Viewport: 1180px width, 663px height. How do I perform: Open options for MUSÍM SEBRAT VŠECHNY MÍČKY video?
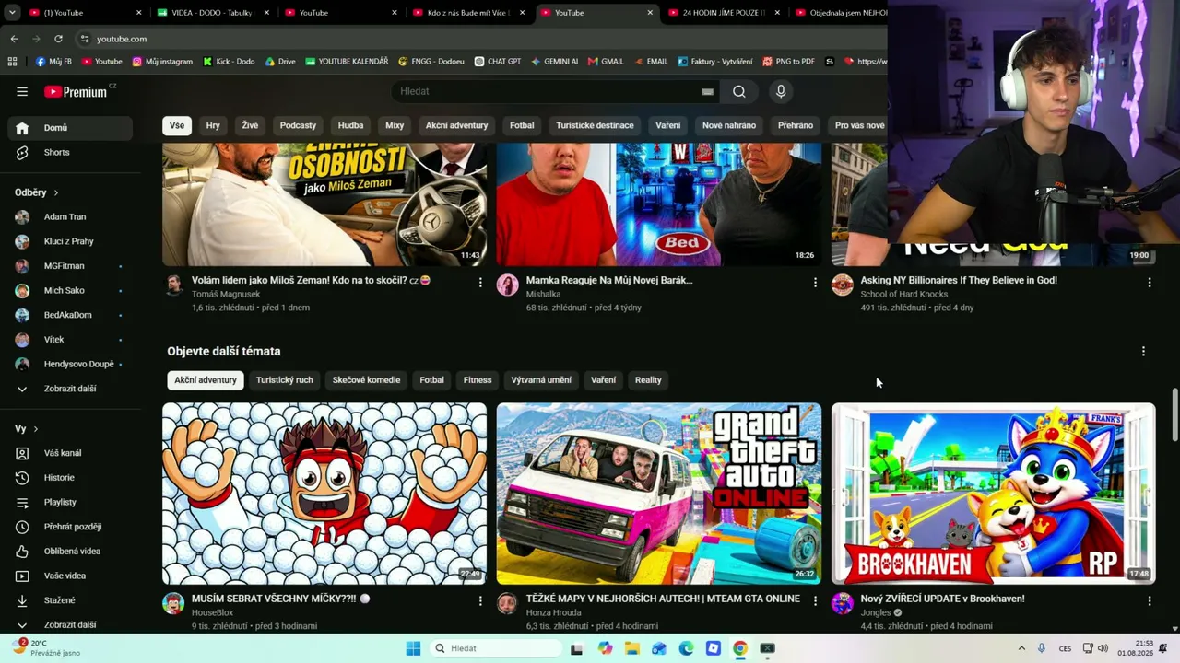[480, 601]
